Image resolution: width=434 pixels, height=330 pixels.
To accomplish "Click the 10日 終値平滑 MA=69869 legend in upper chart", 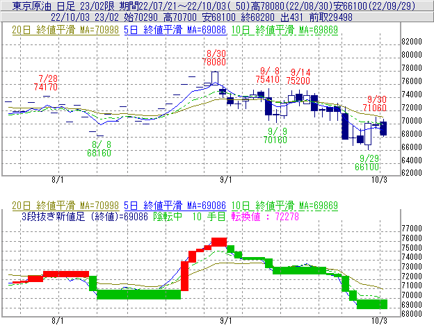I will [284, 30].
